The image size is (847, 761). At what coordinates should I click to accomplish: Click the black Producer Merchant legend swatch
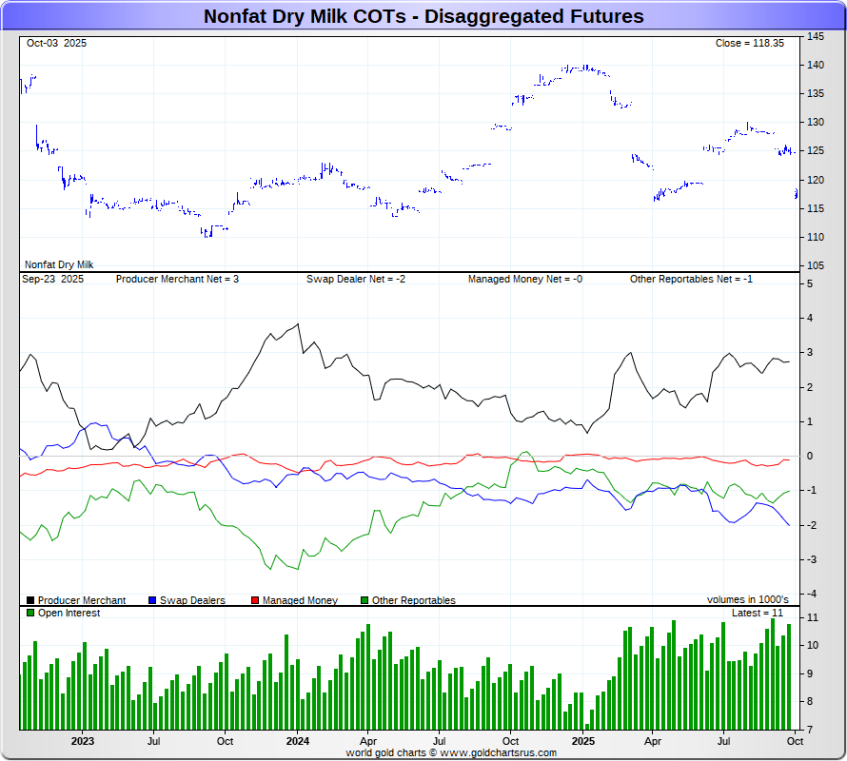click(30, 600)
